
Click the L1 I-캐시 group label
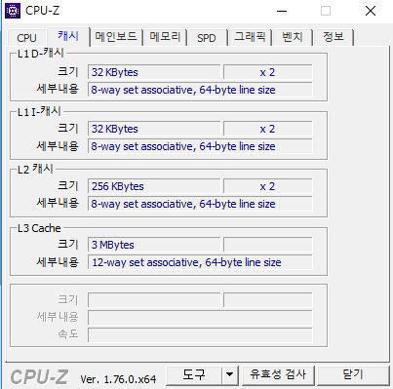pyautogui.click(x=39, y=112)
